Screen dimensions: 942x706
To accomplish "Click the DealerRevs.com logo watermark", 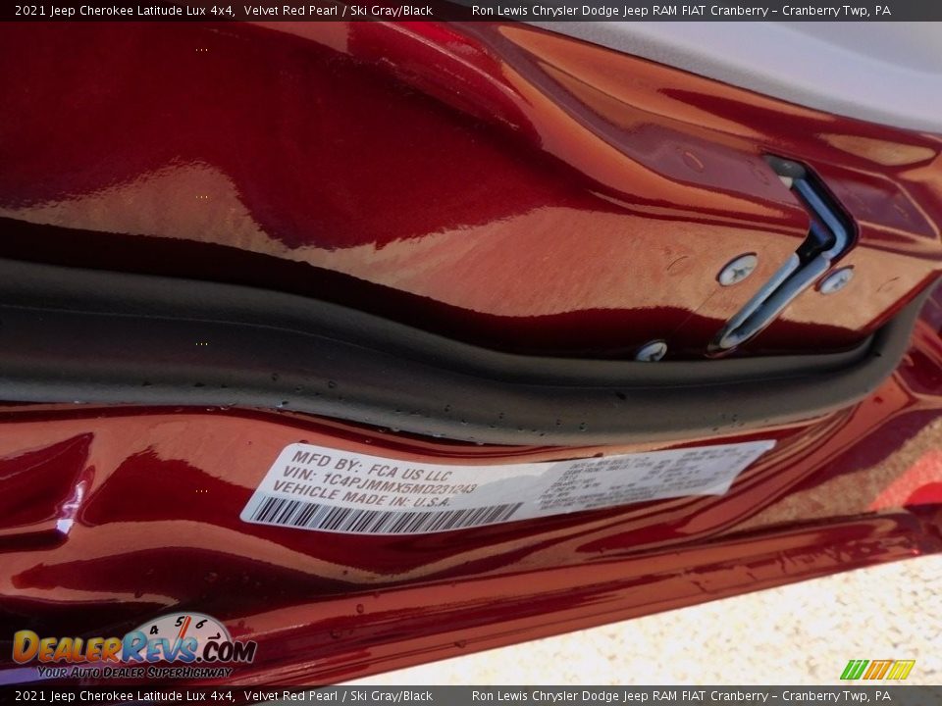I will click(x=132, y=649).
